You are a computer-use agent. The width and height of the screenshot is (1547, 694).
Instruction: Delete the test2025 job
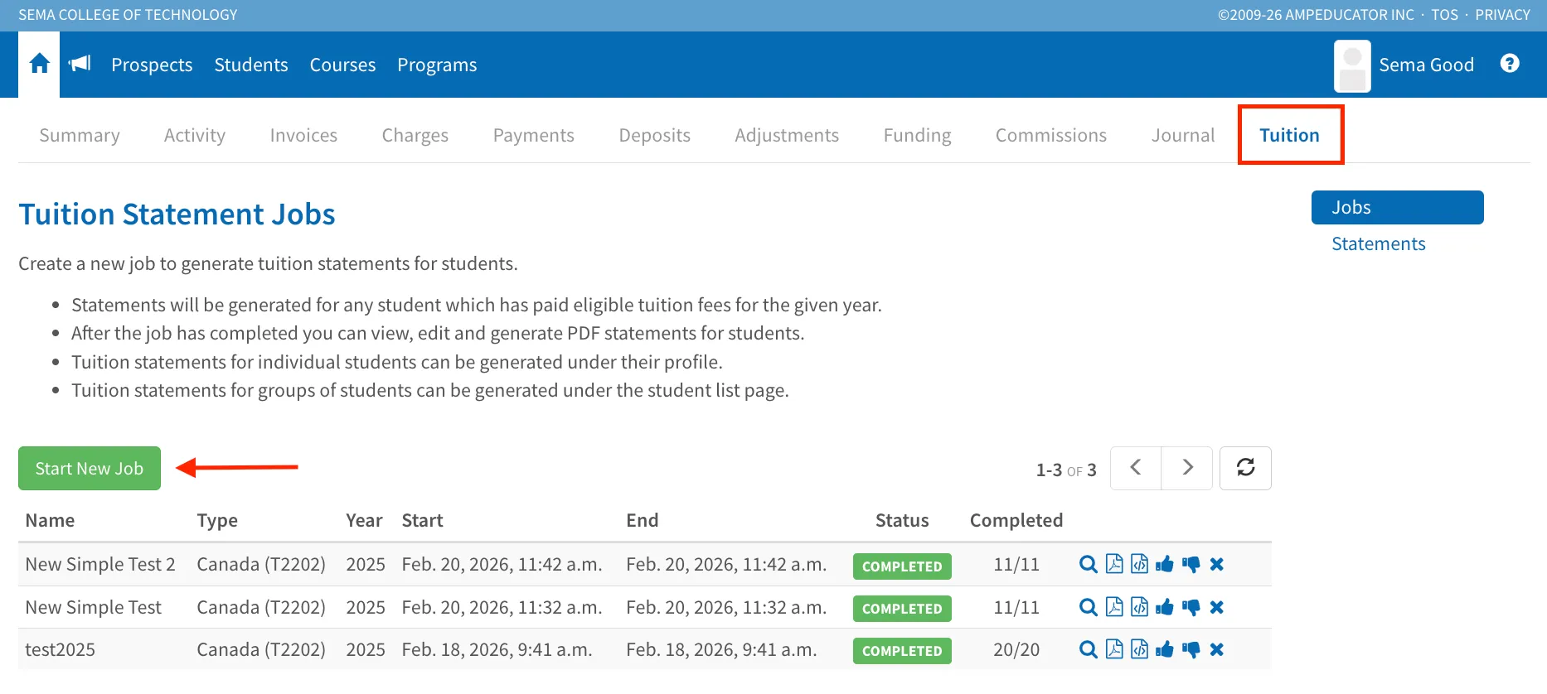point(1217,650)
